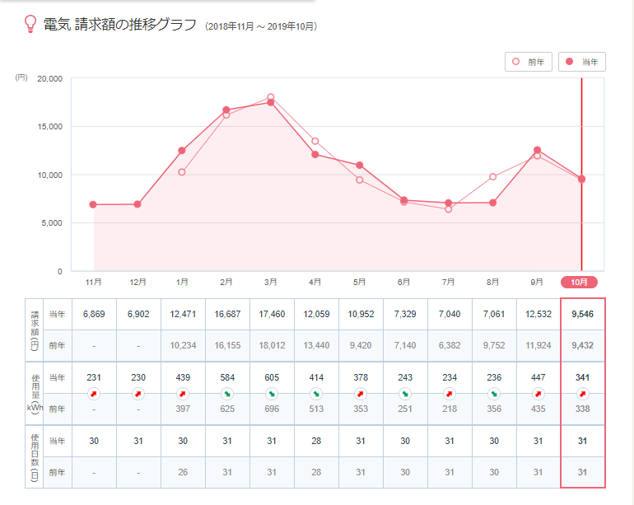Click the 12,471 billing cell
634x505 pixels.
(183, 314)
